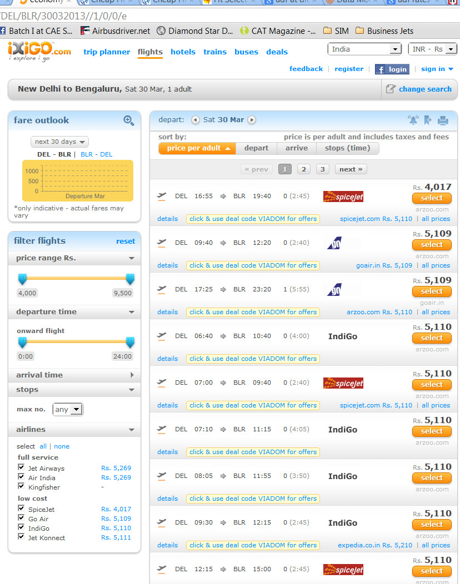Uncheck Jet Konnect airline filter
Screen dimensions: 460x584
21,537
